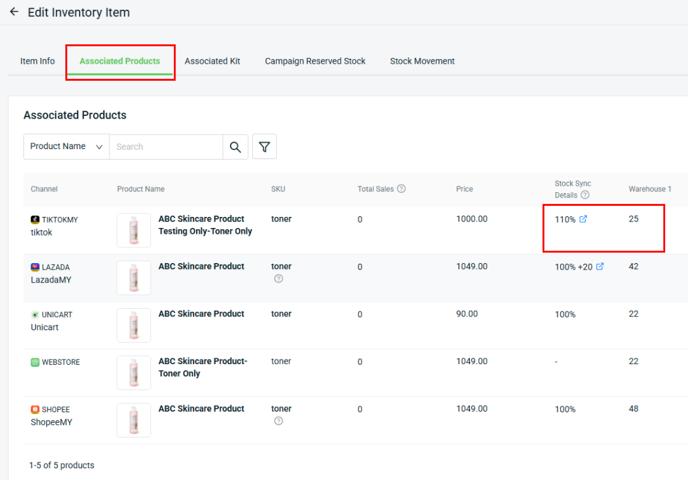Image resolution: width=688 pixels, height=480 pixels.
Task: Click the Lazada ABC Skincare Product name
Action: 201,266
